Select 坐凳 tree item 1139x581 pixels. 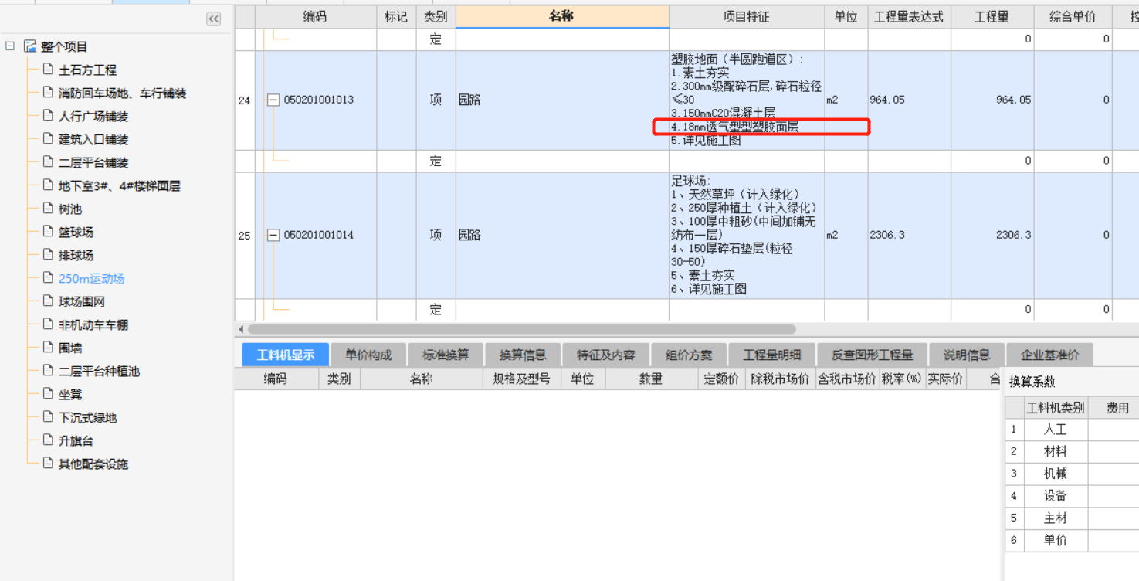70,394
